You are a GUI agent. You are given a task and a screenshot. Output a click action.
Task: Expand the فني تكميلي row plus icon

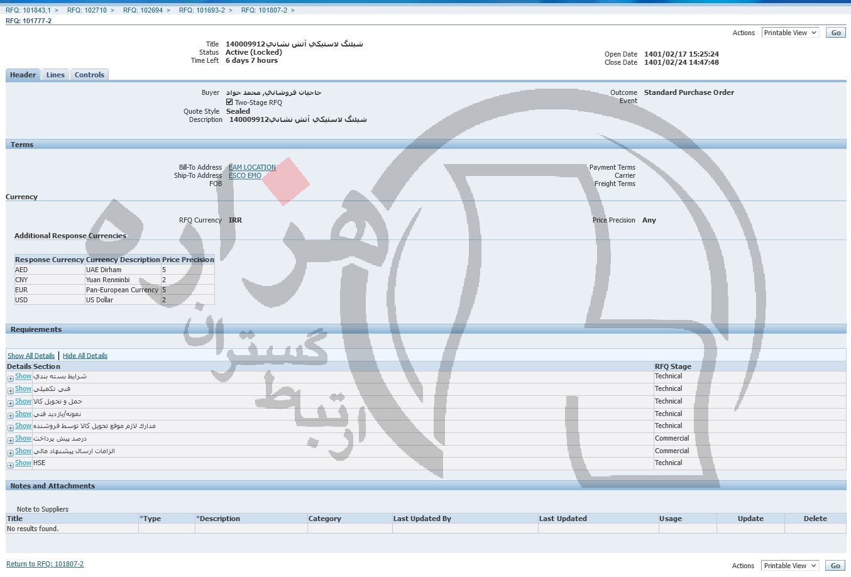10,391
